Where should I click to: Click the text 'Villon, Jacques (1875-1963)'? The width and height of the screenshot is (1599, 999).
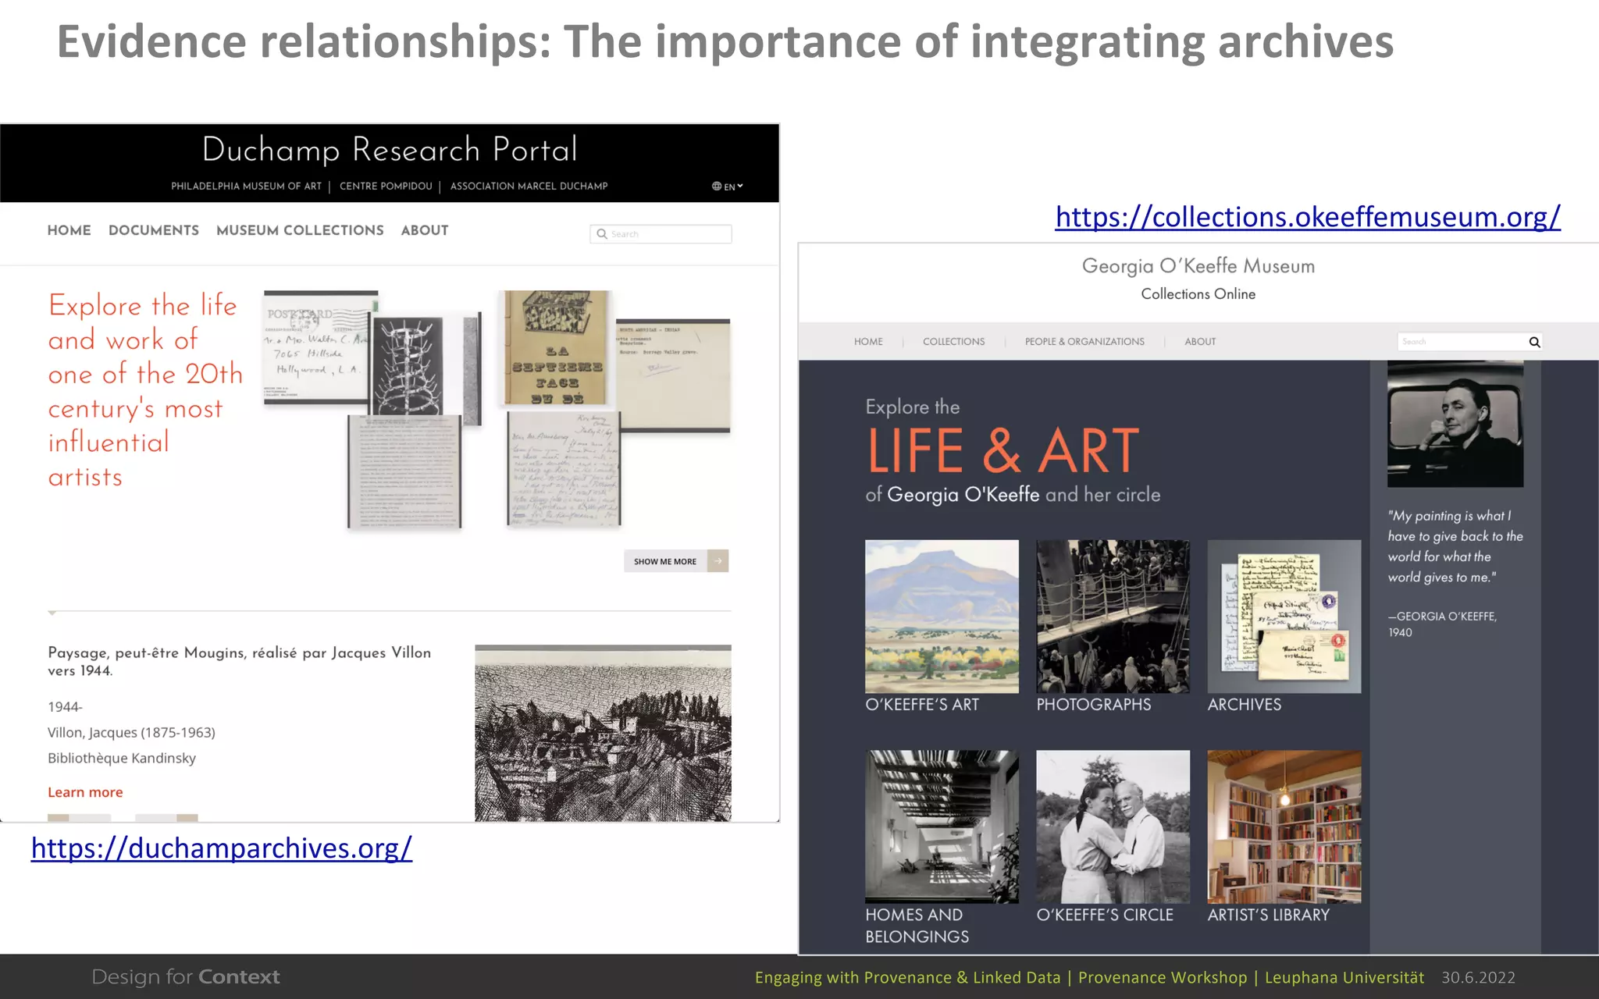click(131, 733)
